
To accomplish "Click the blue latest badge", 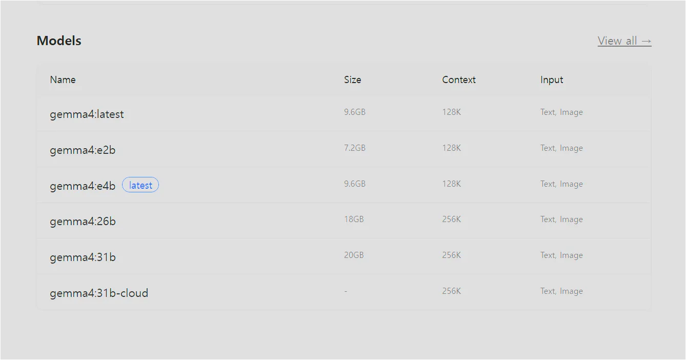I will pyautogui.click(x=140, y=185).
